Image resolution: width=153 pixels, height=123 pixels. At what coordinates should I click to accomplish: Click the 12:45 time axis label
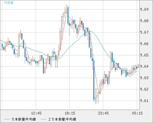[x=36, y=113]
